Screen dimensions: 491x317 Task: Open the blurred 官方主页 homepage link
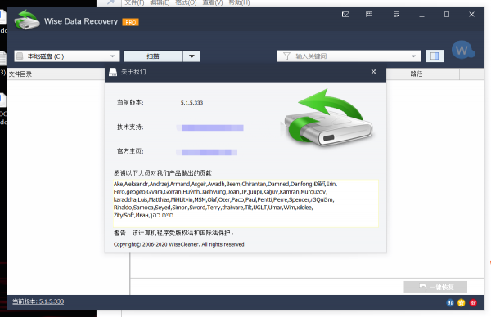pyautogui.click(x=207, y=152)
